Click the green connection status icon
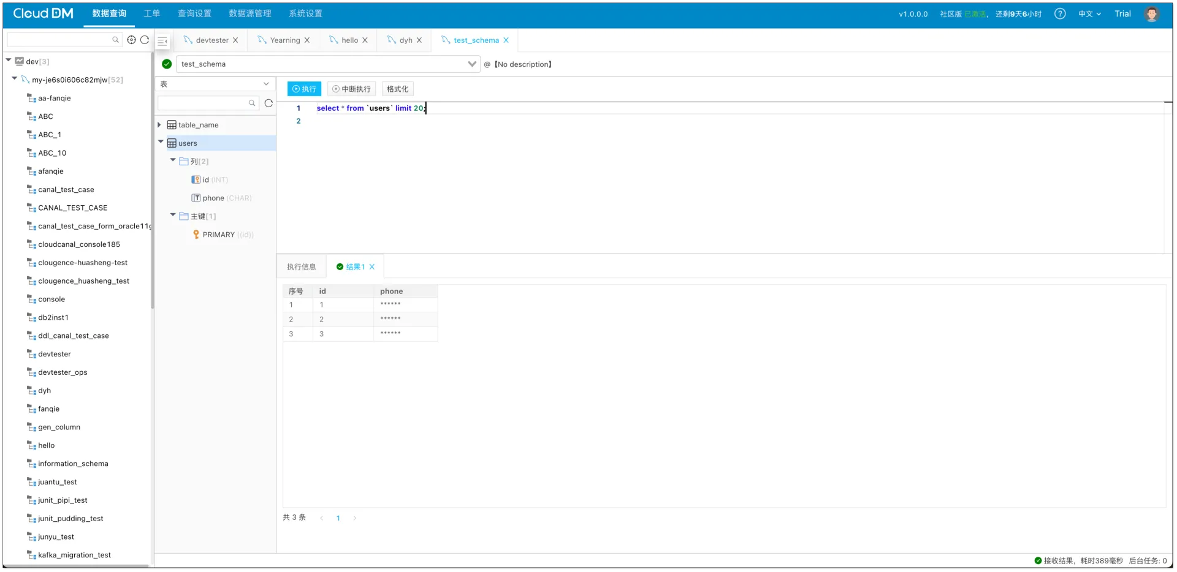This screenshot has width=1177, height=572. [x=167, y=64]
